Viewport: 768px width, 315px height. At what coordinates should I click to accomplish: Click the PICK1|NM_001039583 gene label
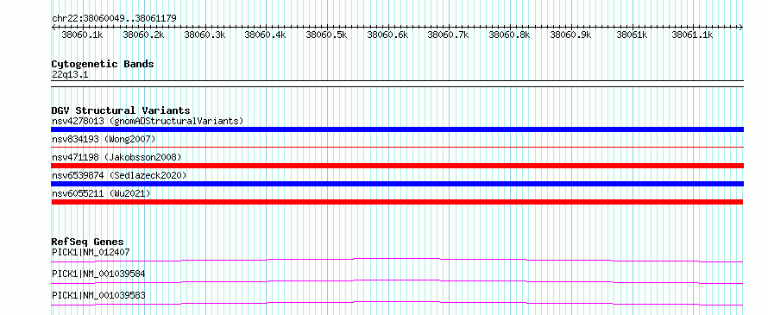98,295
